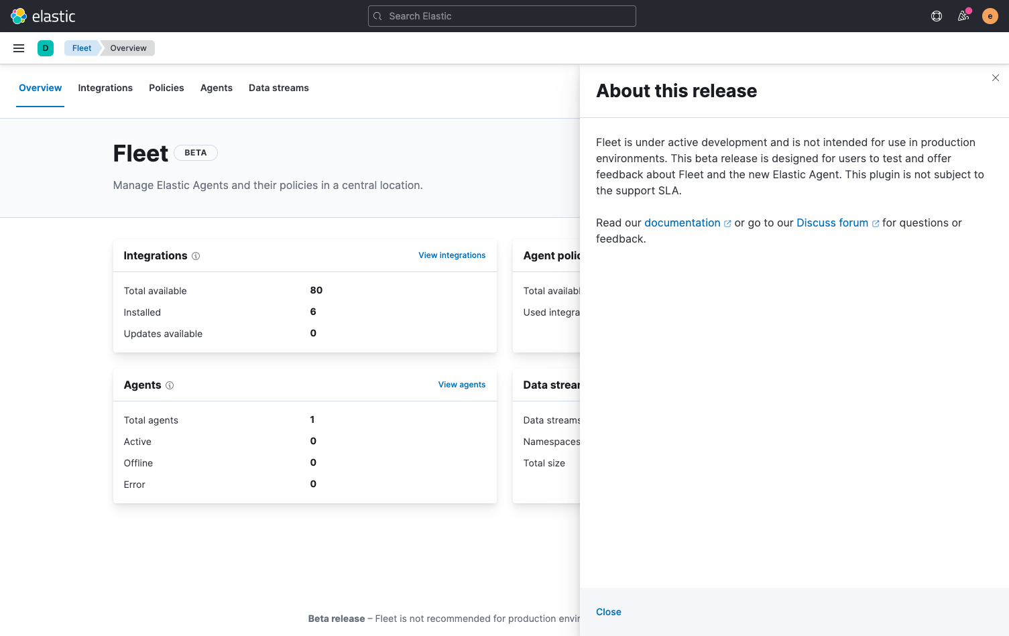Click the info icon beside Agents
The height and width of the screenshot is (636, 1009).
point(170,385)
